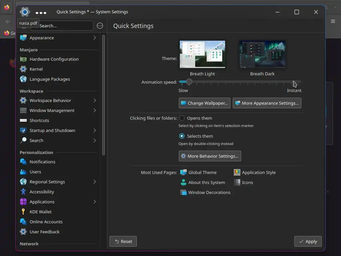Open Firefox hamburger menu behind the window
The width and height of the screenshot is (341, 256).
pyautogui.click(x=333, y=21)
